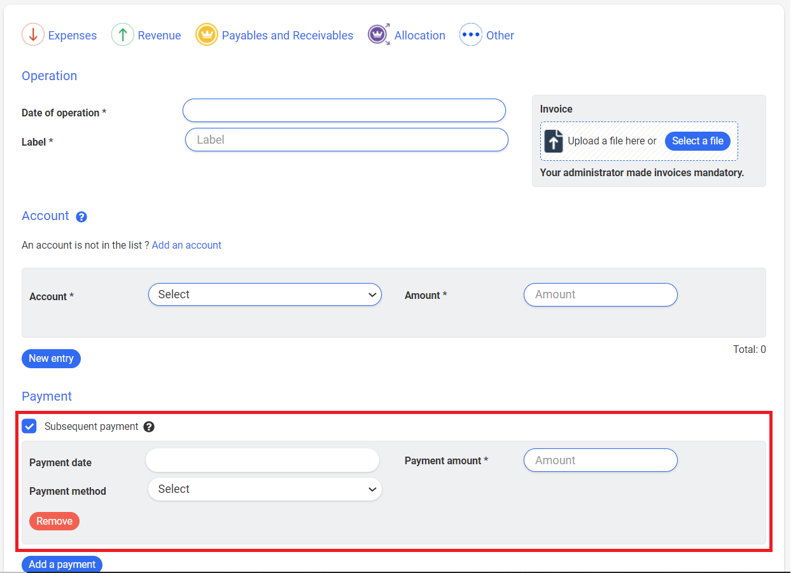The height and width of the screenshot is (573, 791).
Task: Click the Expenses down-arrow icon
Action: pos(32,35)
